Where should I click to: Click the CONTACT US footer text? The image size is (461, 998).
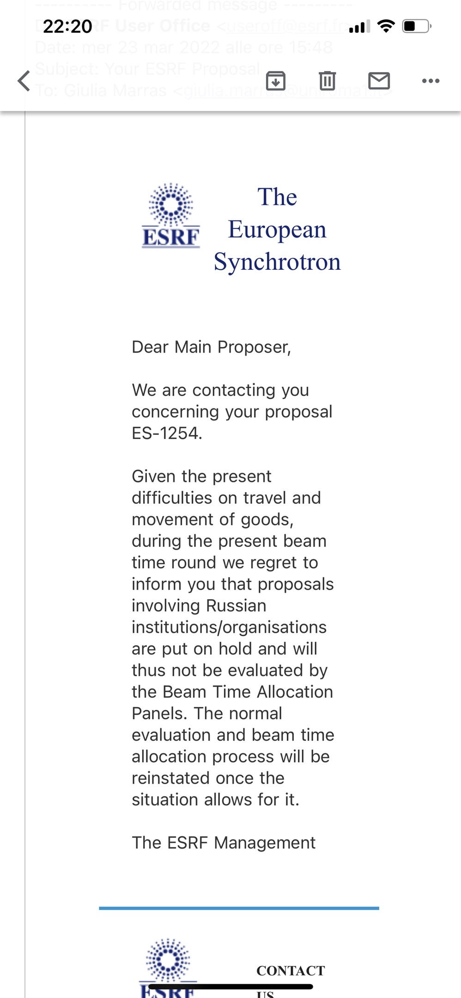291,970
